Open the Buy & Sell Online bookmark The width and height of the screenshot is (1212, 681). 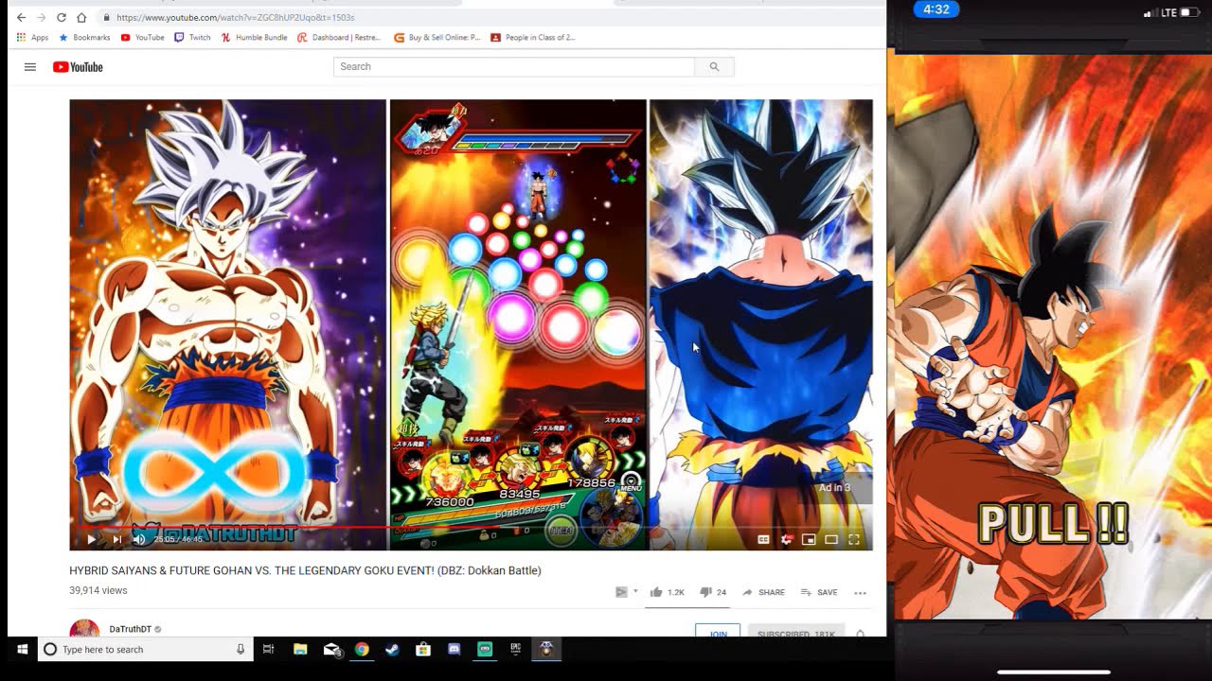[437, 38]
